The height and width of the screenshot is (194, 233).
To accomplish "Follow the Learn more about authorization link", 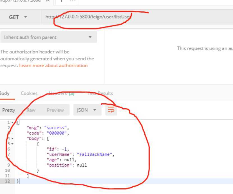I will coord(53,66).
